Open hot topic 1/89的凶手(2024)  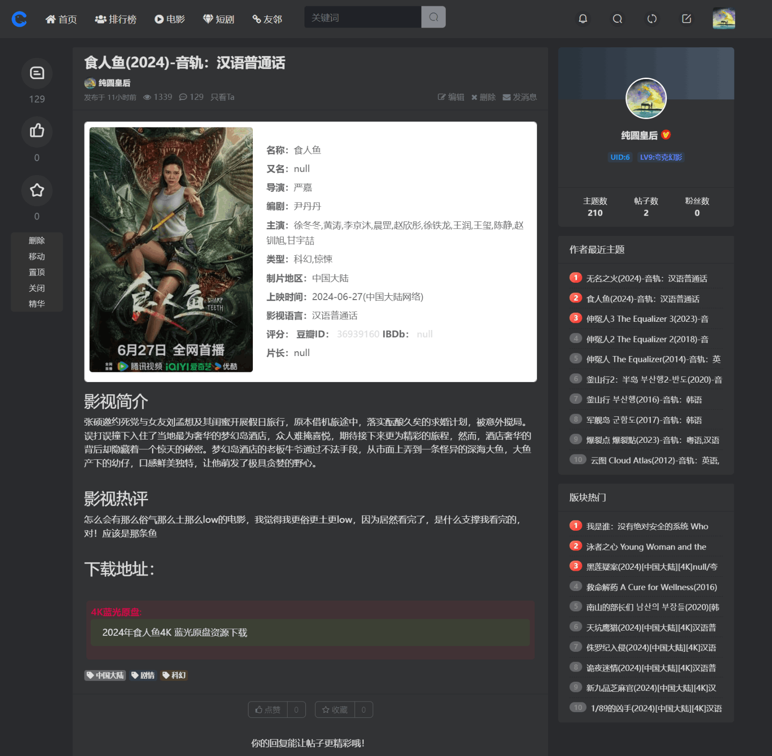[x=656, y=708]
